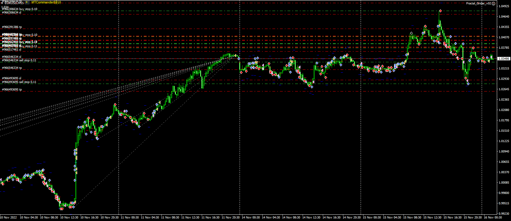Click the 1.04640 price scale value

click(504, 16)
